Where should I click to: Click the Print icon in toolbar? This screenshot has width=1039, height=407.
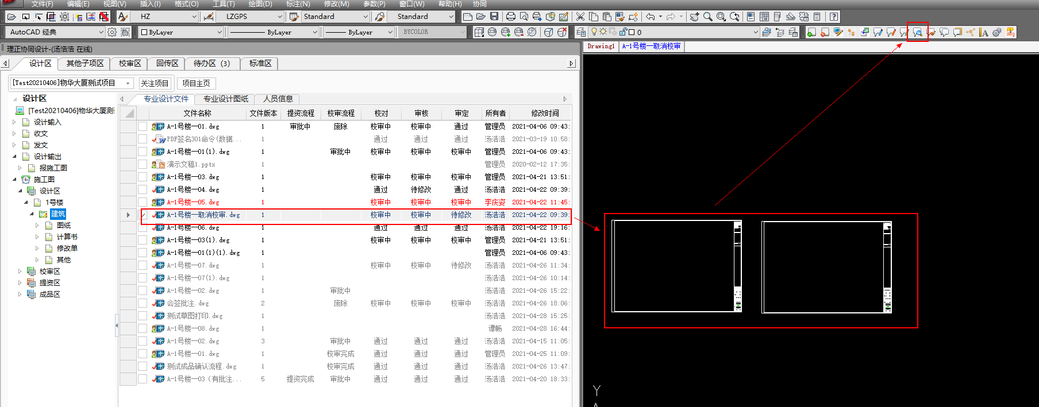coord(510,17)
